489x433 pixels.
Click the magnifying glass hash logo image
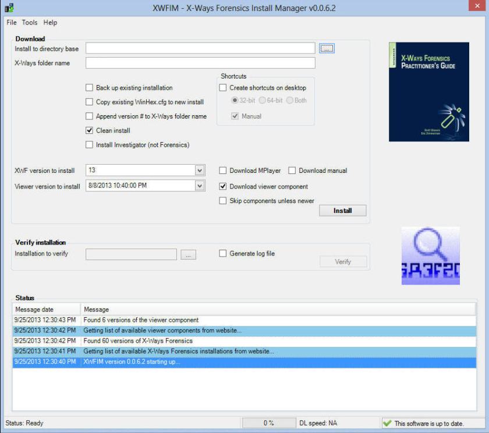point(430,256)
